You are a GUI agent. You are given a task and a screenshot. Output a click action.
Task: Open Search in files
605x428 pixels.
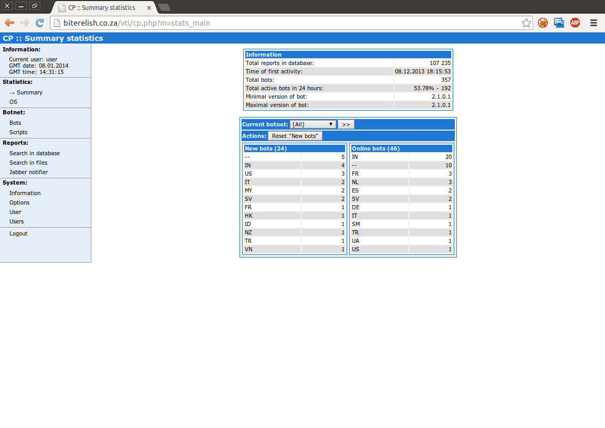(28, 163)
